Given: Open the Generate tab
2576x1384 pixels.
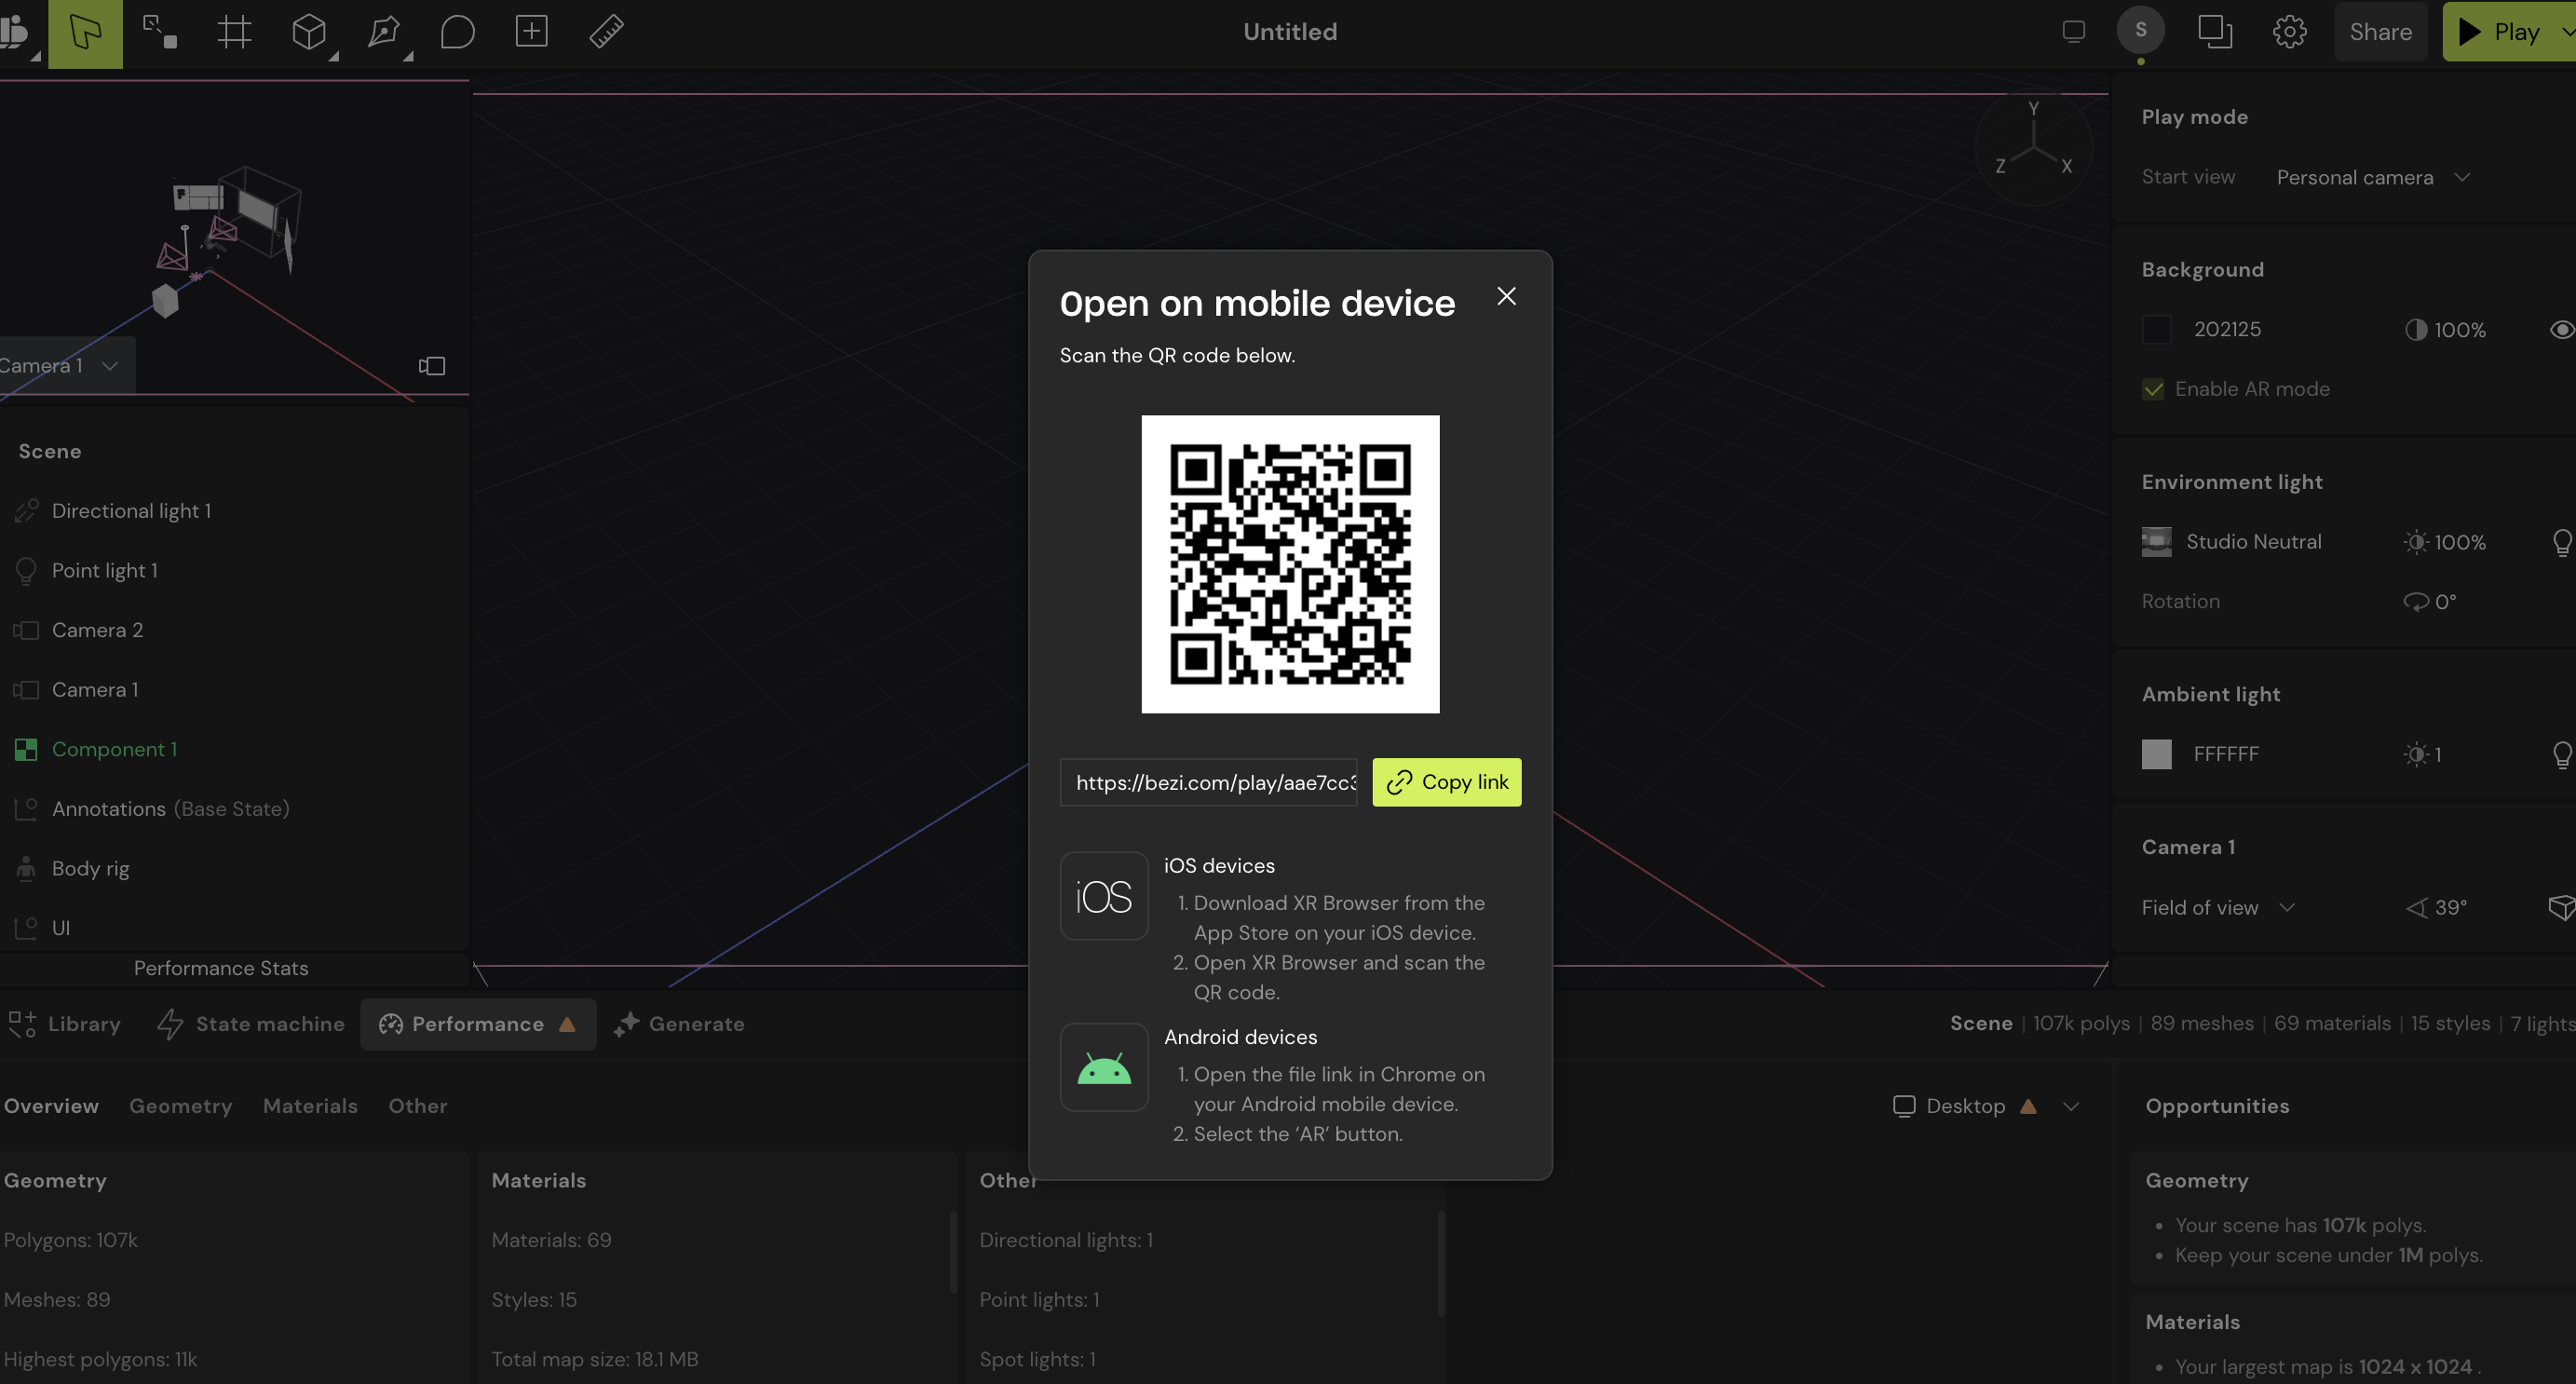Looking at the screenshot, I should 680,1024.
